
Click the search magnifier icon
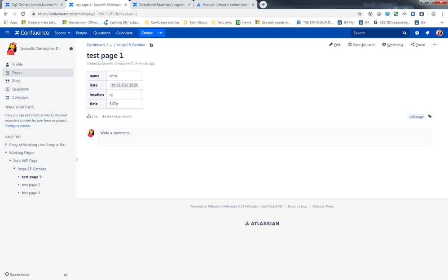pos(405,33)
